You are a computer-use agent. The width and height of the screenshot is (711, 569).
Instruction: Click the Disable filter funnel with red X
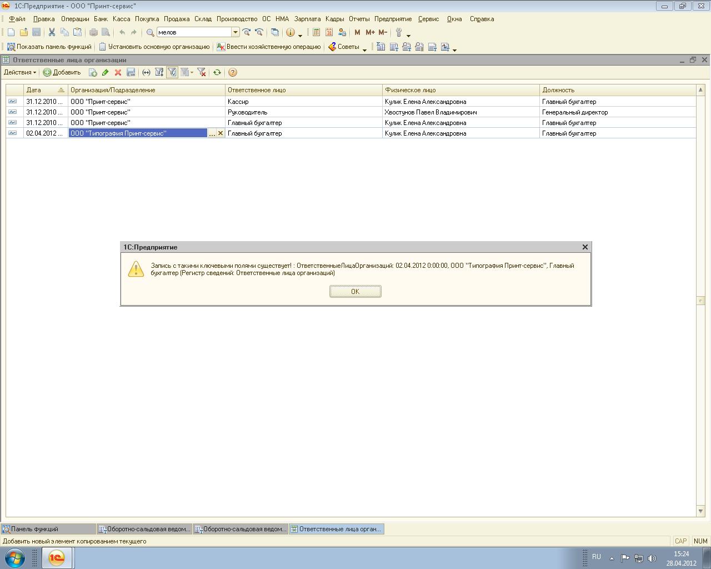pyautogui.click(x=202, y=72)
